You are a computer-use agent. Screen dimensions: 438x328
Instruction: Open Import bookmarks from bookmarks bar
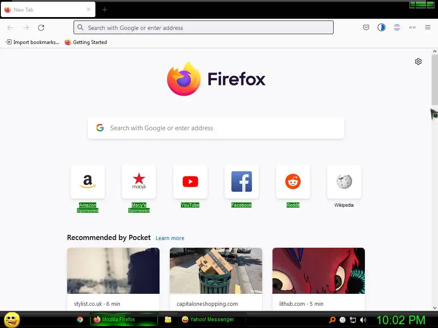[33, 42]
